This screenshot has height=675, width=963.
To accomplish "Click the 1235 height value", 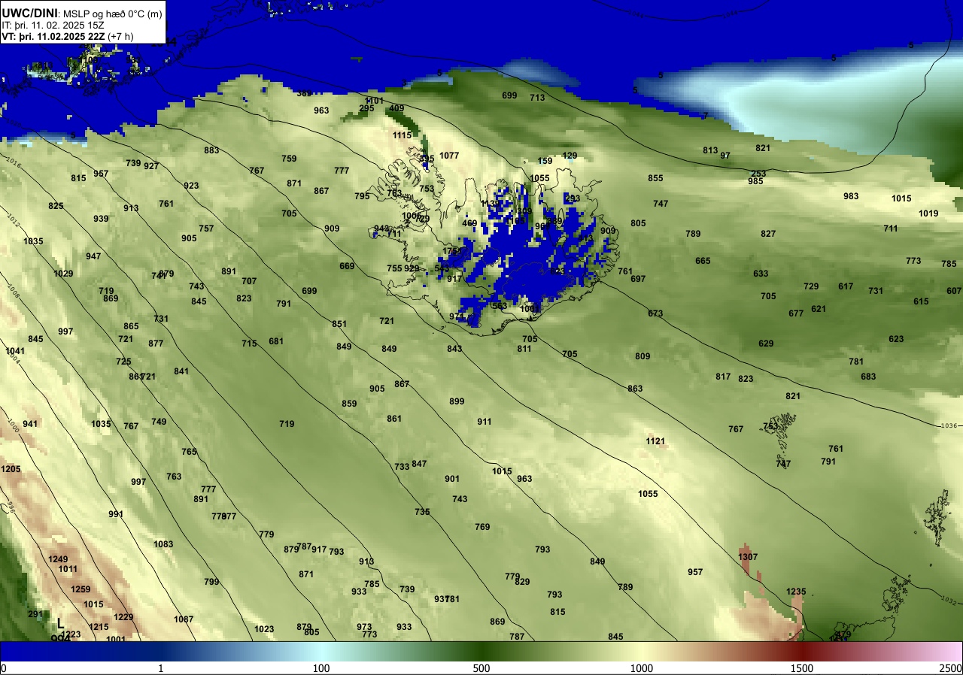I will tap(796, 592).
